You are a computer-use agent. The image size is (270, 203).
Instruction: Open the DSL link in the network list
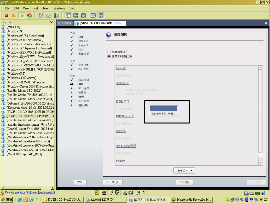coord(123,101)
